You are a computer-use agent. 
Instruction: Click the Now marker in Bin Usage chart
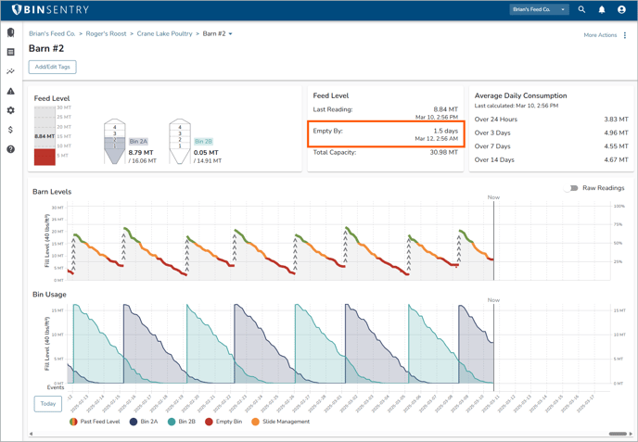pos(493,300)
